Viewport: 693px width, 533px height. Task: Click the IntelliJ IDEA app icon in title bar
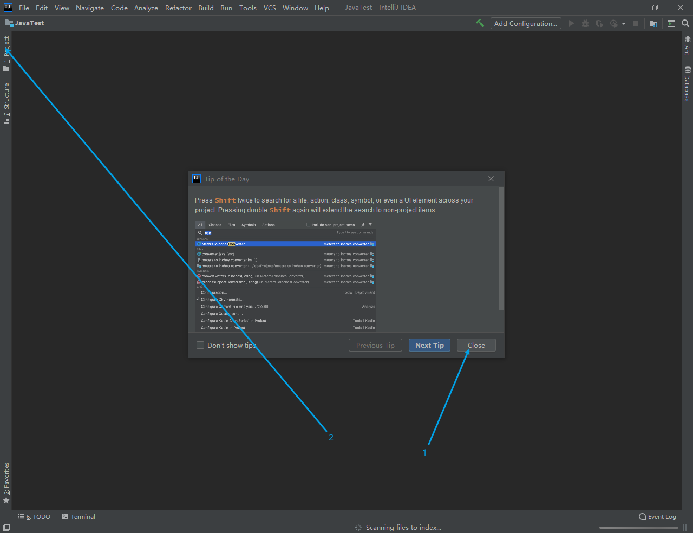[8, 8]
